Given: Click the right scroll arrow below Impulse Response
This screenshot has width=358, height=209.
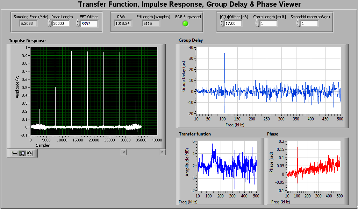Looking at the screenshot, I should (x=163, y=152).
